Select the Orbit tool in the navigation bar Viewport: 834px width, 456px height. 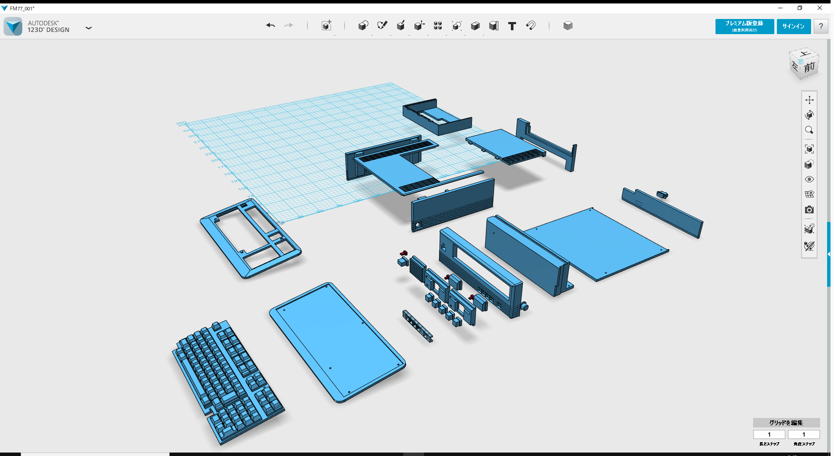coord(809,115)
